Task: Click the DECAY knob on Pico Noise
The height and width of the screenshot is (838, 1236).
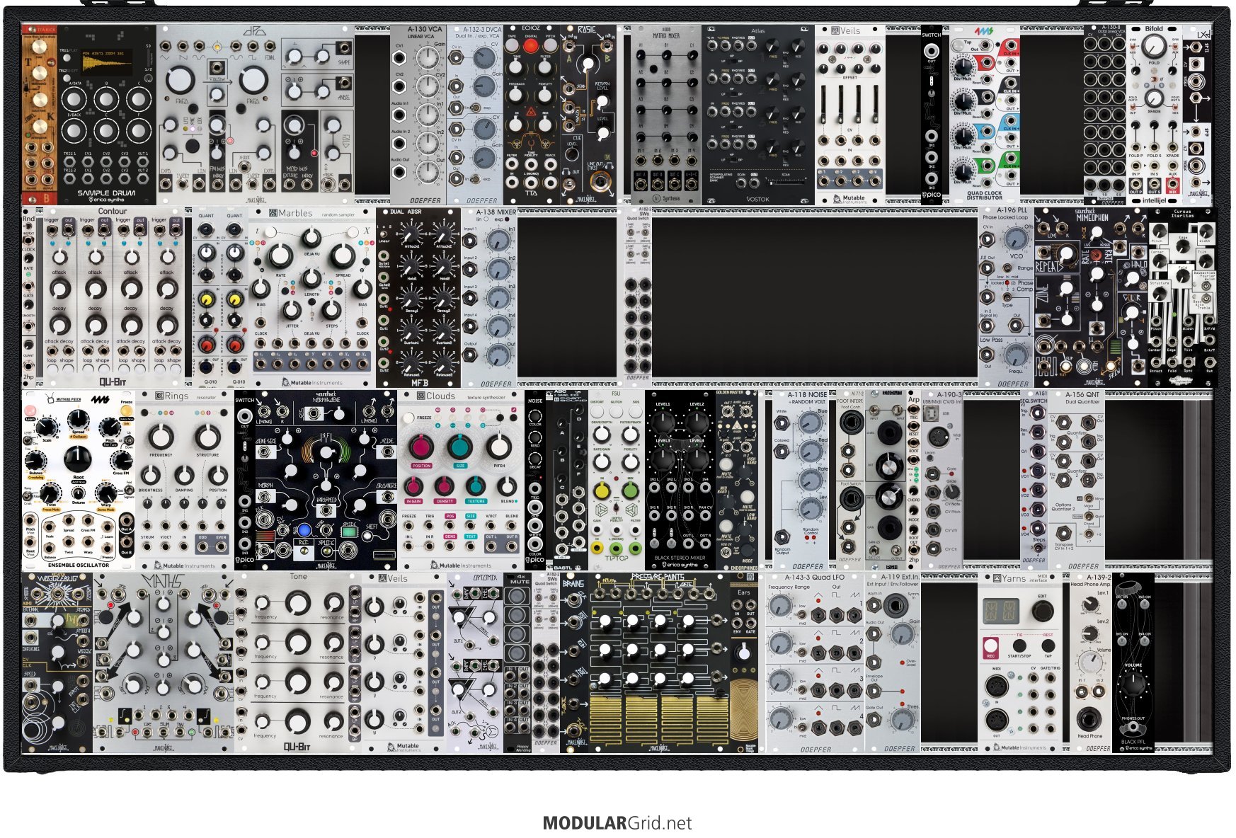Action: [535, 457]
